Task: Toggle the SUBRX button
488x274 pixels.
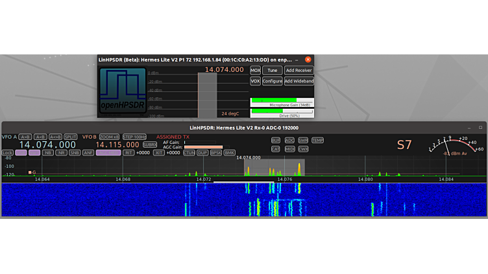Action: [x=149, y=144]
